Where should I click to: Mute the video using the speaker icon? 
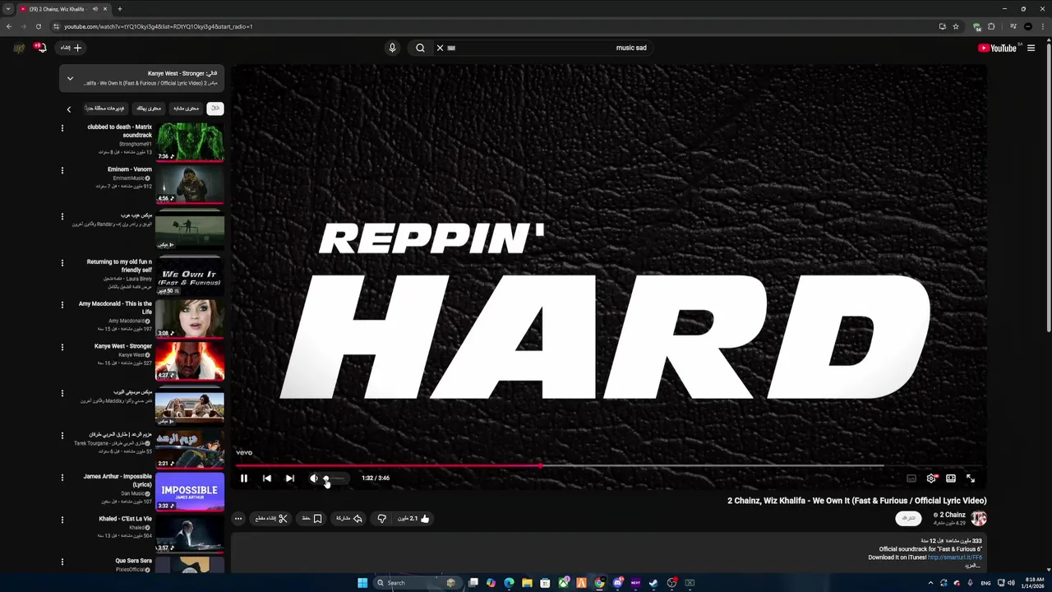(x=313, y=478)
